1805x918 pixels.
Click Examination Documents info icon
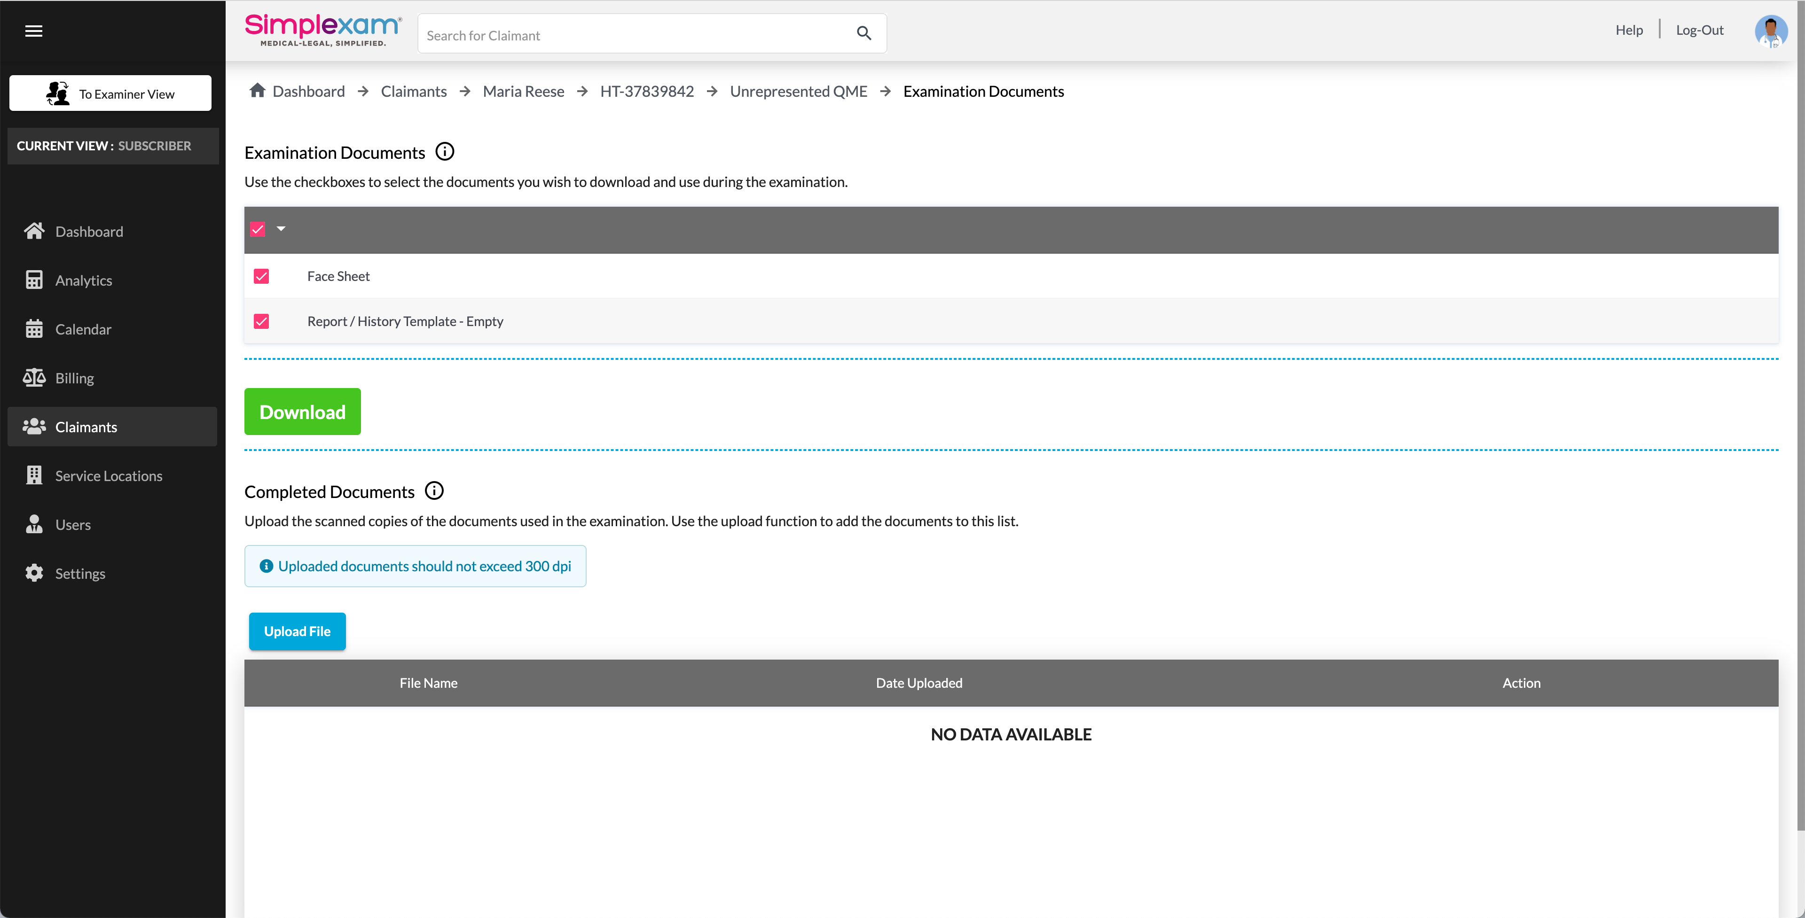click(444, 152)
